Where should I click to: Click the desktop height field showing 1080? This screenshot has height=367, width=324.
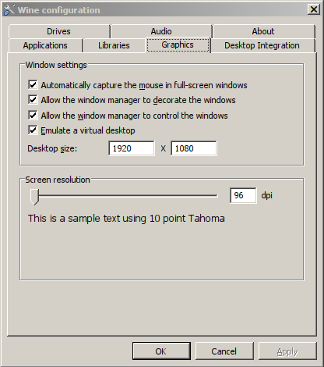click(x=194, y=148)
